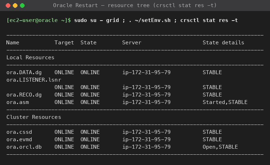The width and height of the screenshot is (270, 165).
Task: Click the State ONLINE value under ora.LISTENER.lsnr
Action: pyautogui.click(x=90, y=87)
